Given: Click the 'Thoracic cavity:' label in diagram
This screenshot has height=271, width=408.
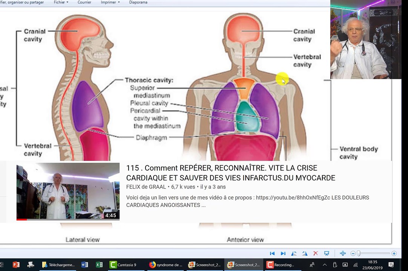Looking at the screenshot, I should pyautogui.click(x=149, y=80).
